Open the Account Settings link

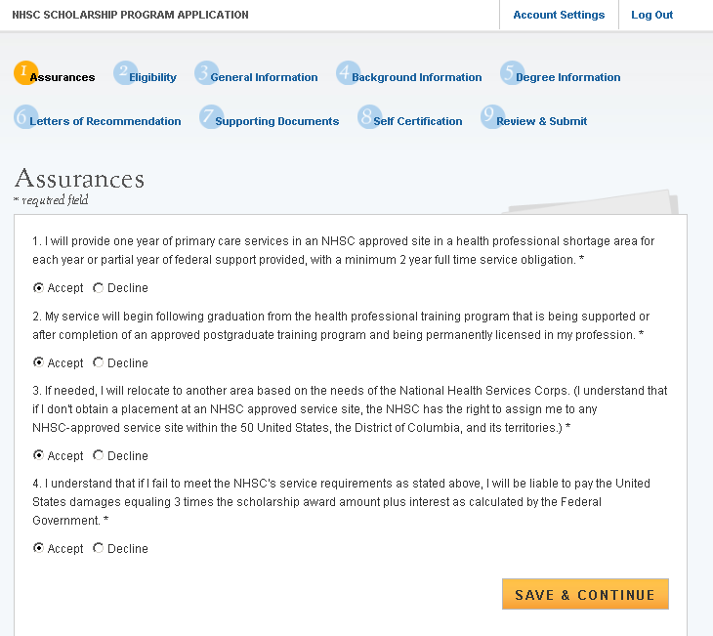coord(559,15)
